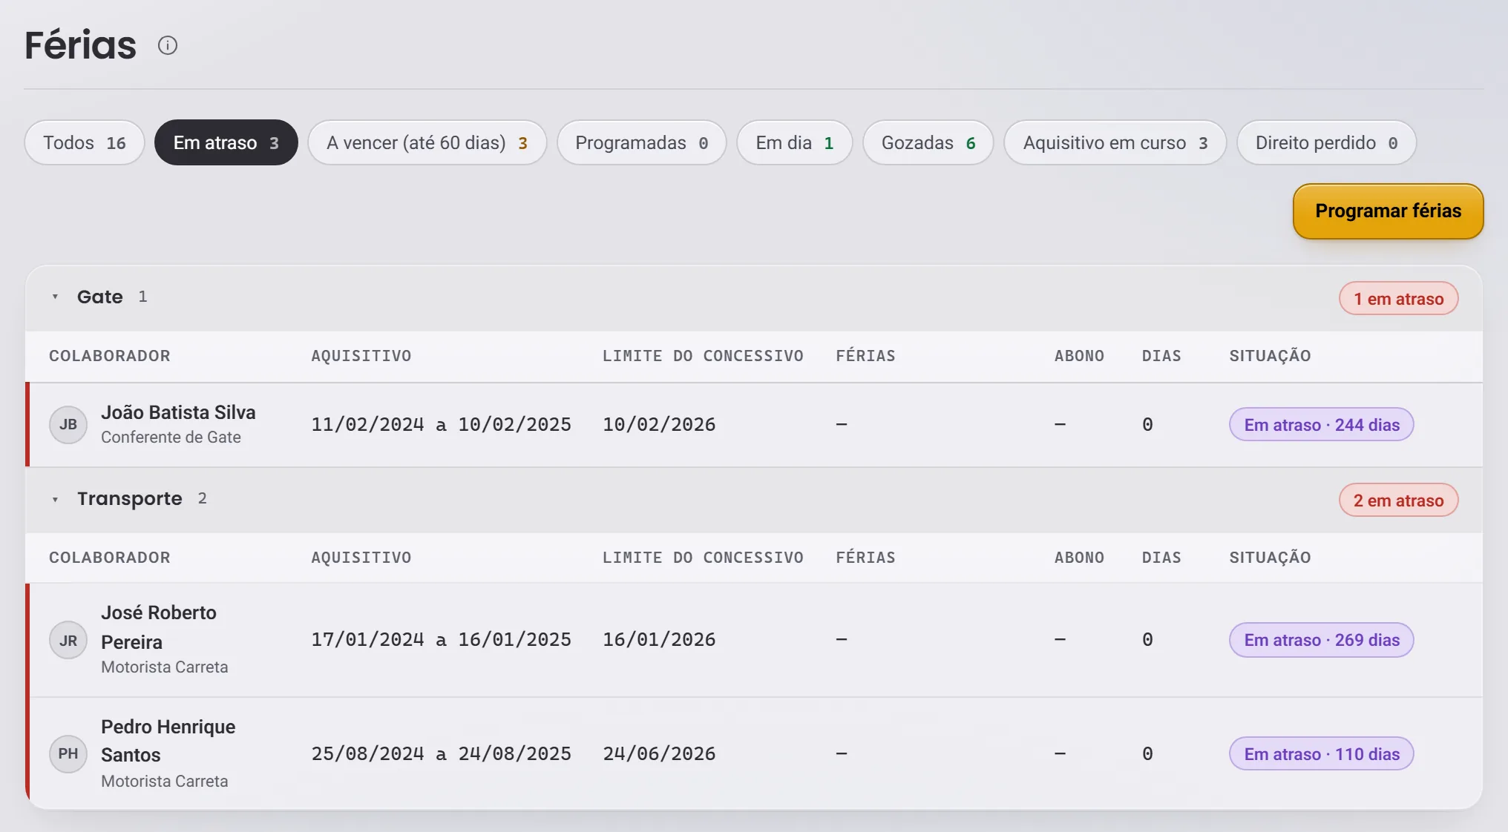Click the Férias page heading

tap(80, 45)
